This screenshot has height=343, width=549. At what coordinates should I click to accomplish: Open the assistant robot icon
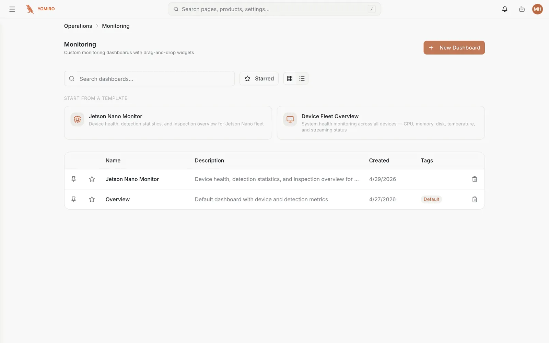click(522, 9)
